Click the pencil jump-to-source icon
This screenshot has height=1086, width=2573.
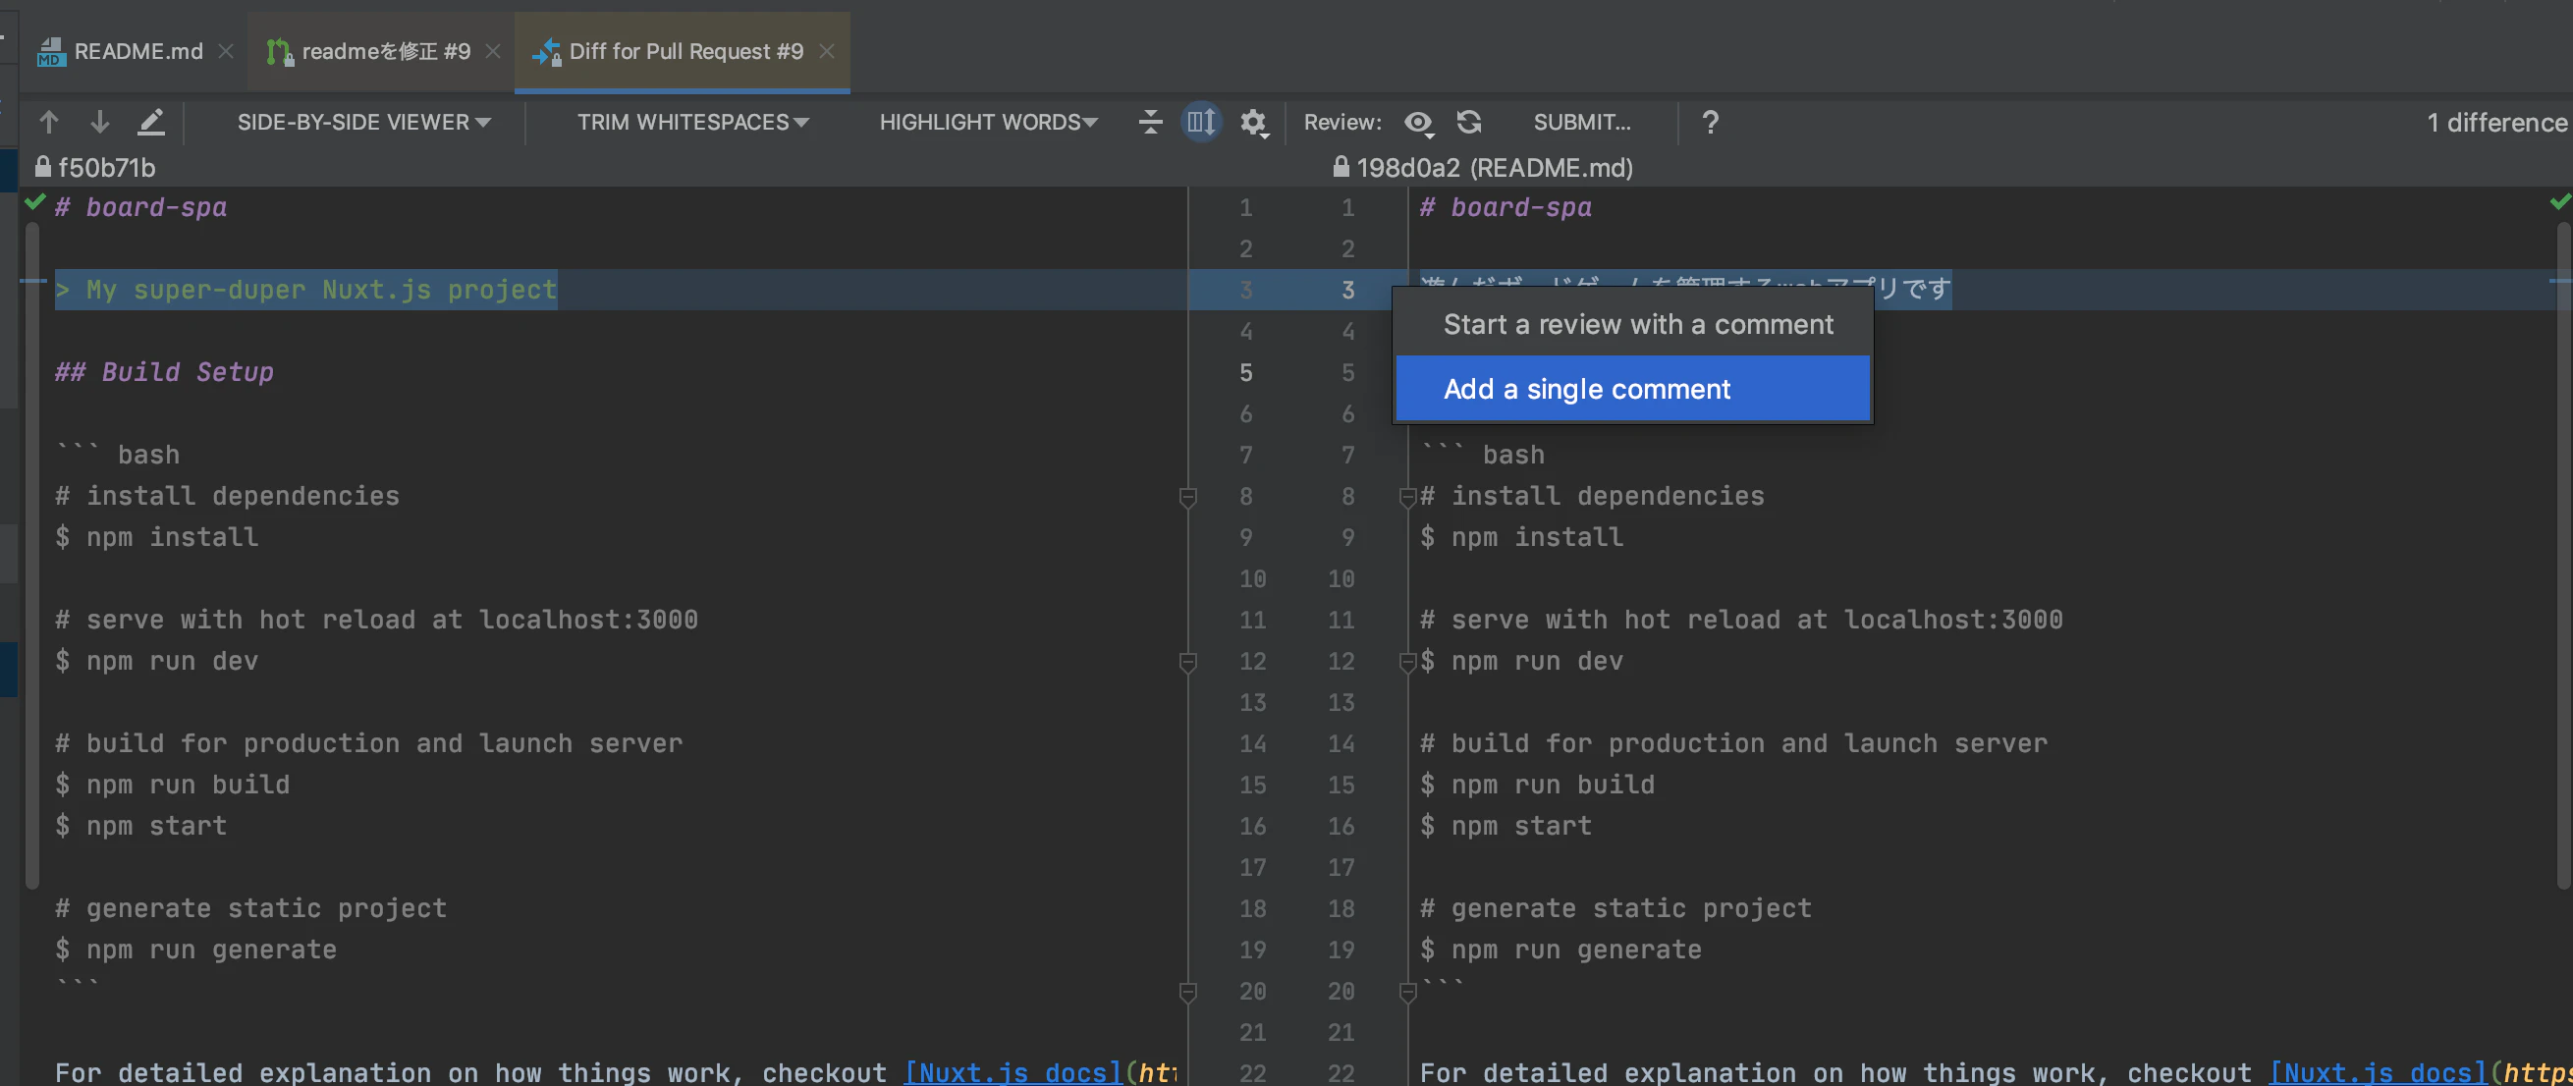[x=151, y=122]
